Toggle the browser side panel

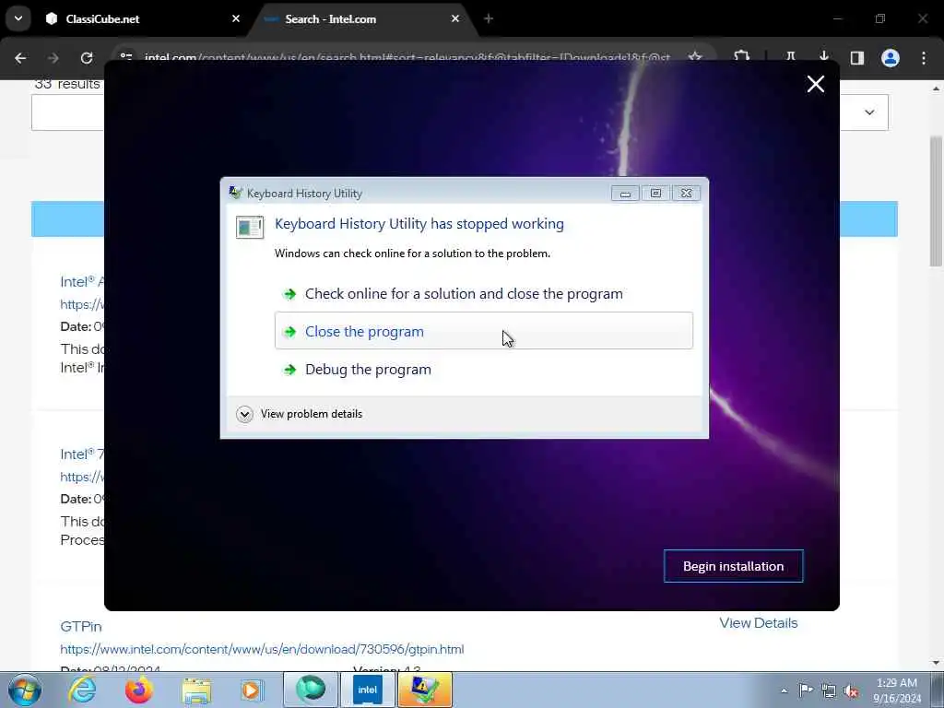click(857, 58)
